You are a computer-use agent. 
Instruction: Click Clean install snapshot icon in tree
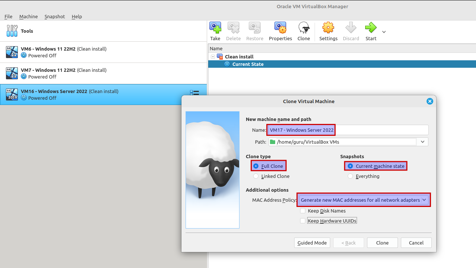(220, 57)
